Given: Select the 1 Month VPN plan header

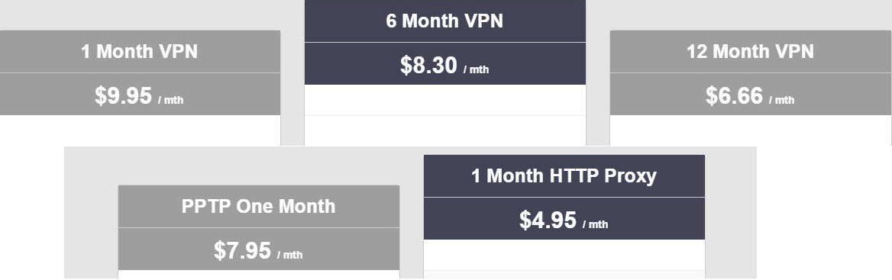Looking at the screenshot, I should 139,52.
